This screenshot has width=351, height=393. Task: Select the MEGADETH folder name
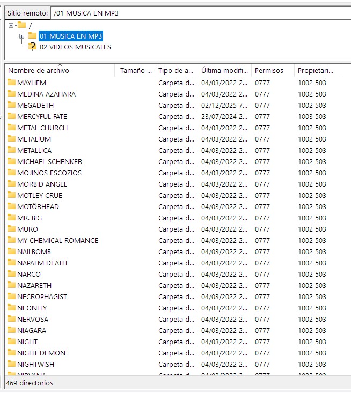35,106
